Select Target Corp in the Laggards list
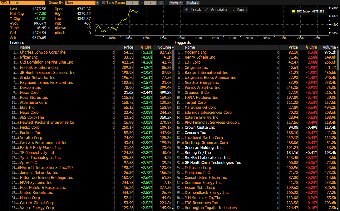Image resolution: width=340 pixels, height=211 pixels. point(195,102)
